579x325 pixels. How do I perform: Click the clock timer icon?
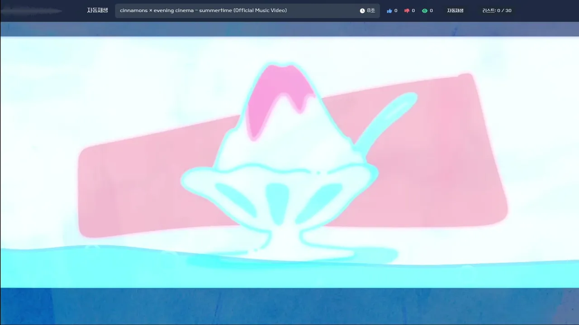tap(362, 11)
